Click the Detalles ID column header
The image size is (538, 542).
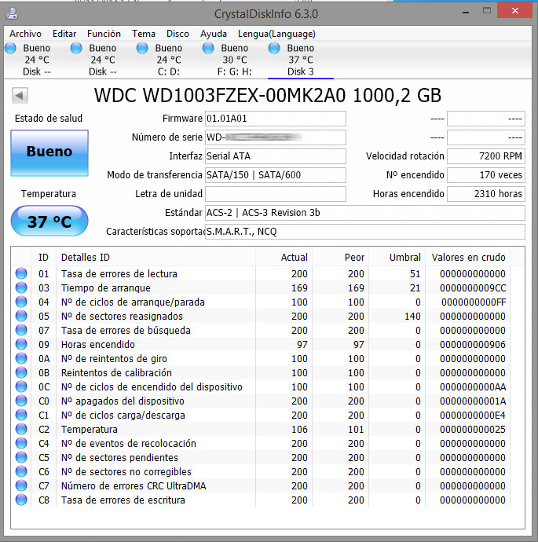(x=156, y=257)
